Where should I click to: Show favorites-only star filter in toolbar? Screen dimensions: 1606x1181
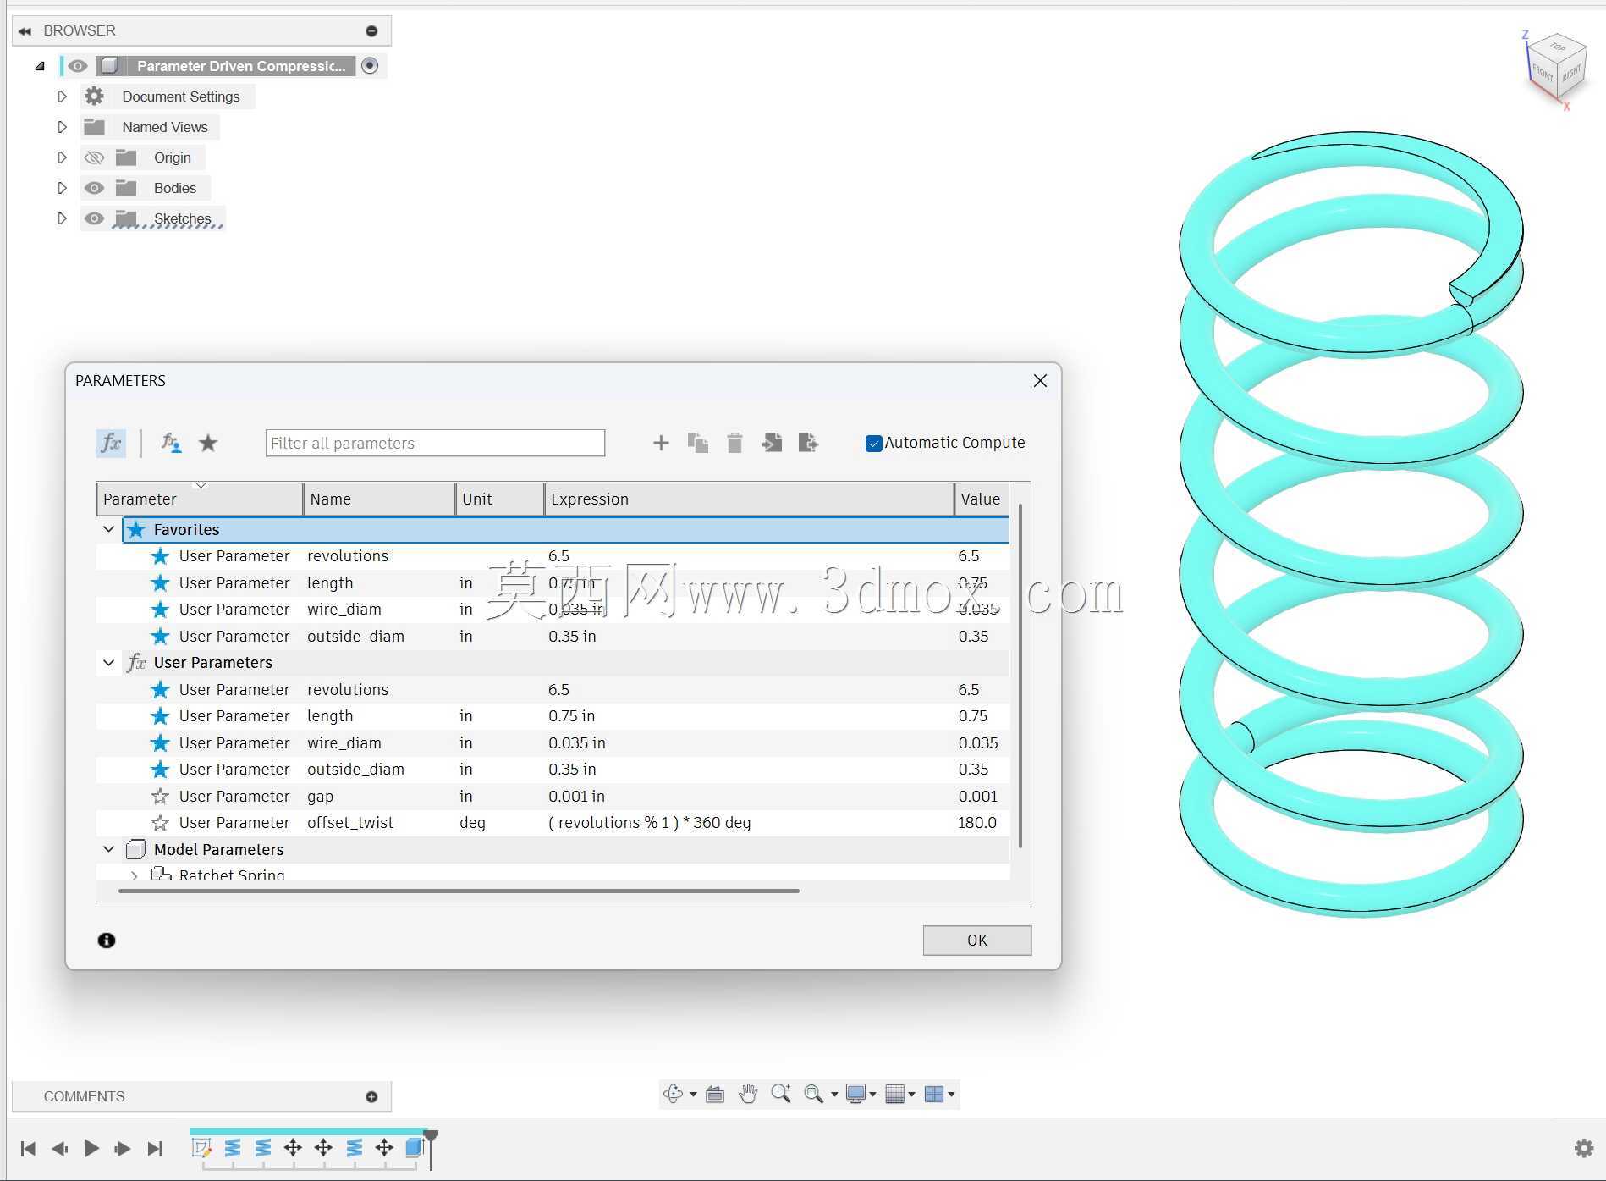tap(208, 443)
